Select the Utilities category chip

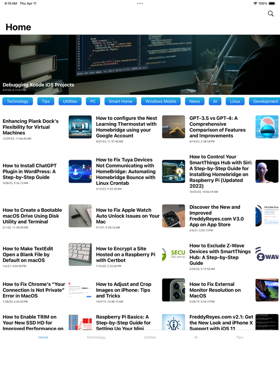(70, 101)
